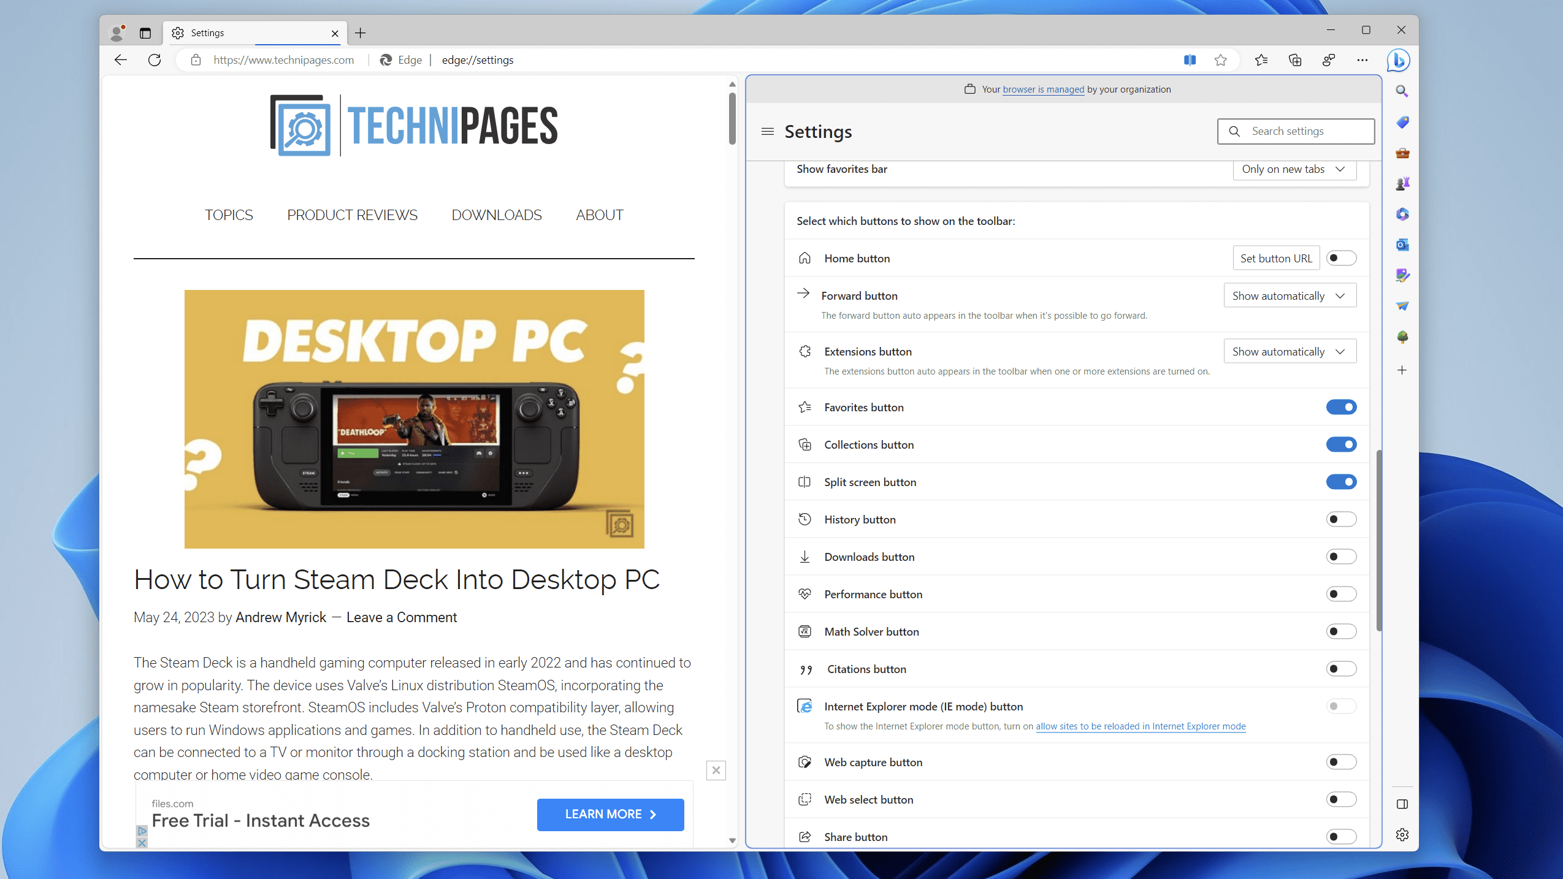Disable the Favorites button toggle
Image resolution: width=1563 pixels, height=879 pixels.
click(1342, 406)
